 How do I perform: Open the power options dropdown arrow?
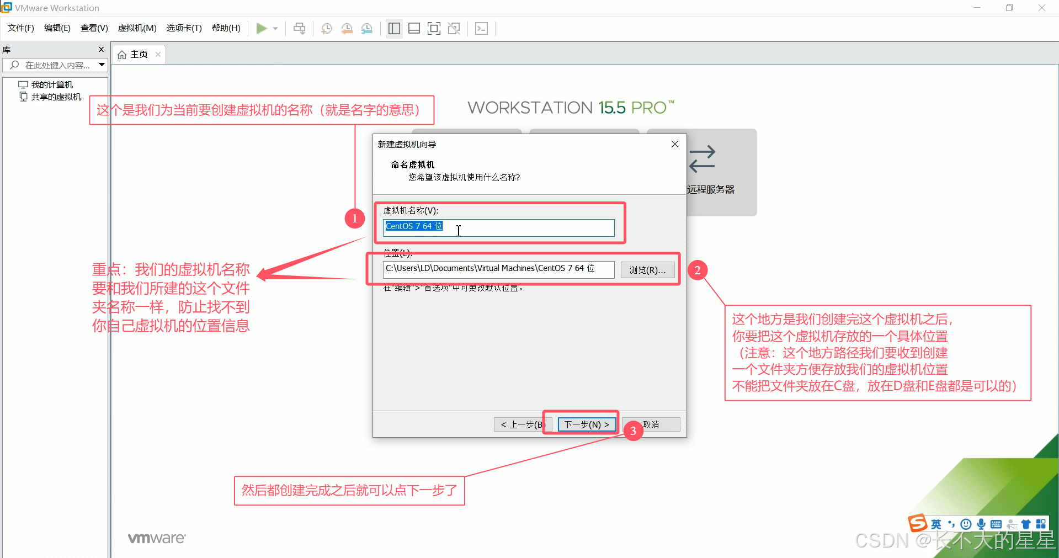275,29
